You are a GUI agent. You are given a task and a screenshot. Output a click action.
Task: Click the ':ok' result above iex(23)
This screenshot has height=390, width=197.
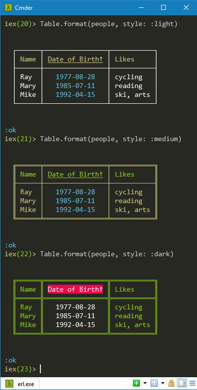[x=10, y=360]
